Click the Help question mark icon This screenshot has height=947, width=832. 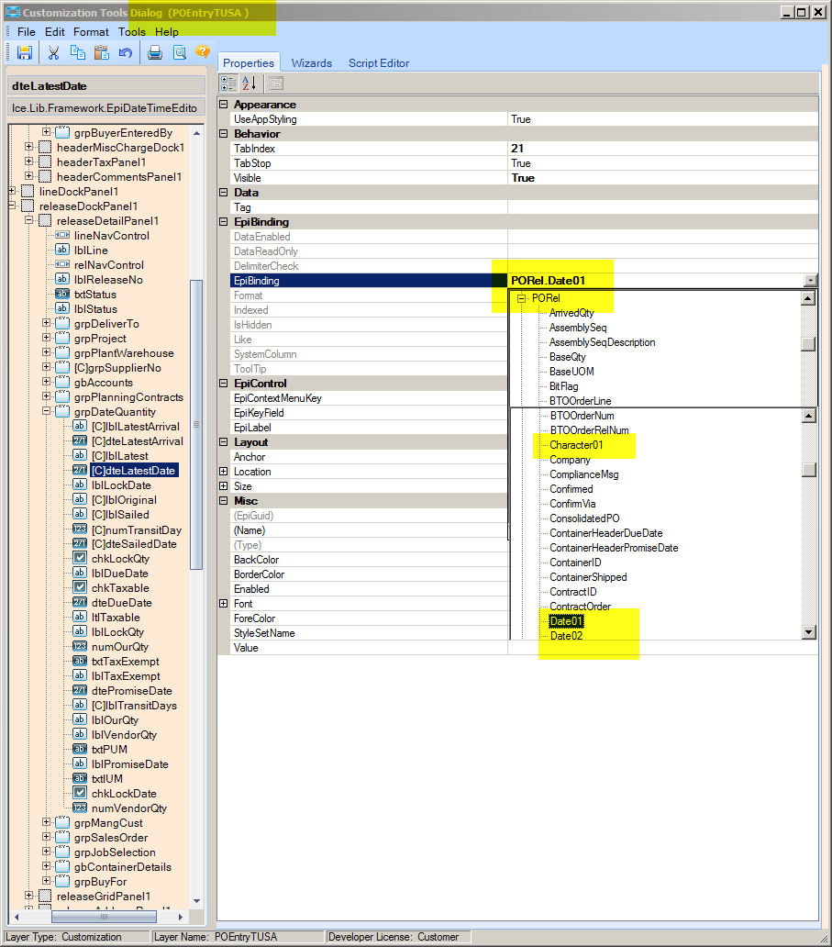click(203, 51)
